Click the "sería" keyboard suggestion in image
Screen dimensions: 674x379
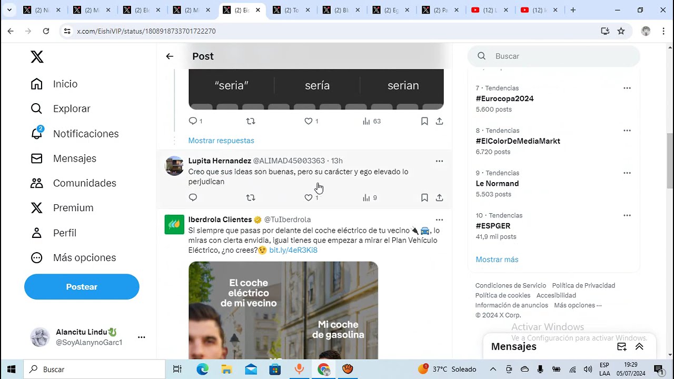click(x=317, y=85)
